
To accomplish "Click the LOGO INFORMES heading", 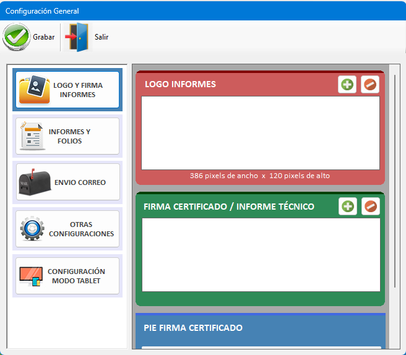I will click(180, 84).
